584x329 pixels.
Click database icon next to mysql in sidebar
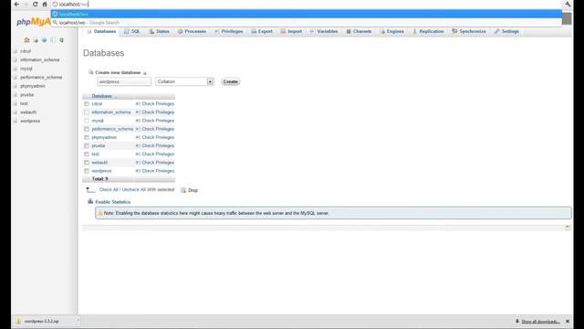(x=16, y=69)
